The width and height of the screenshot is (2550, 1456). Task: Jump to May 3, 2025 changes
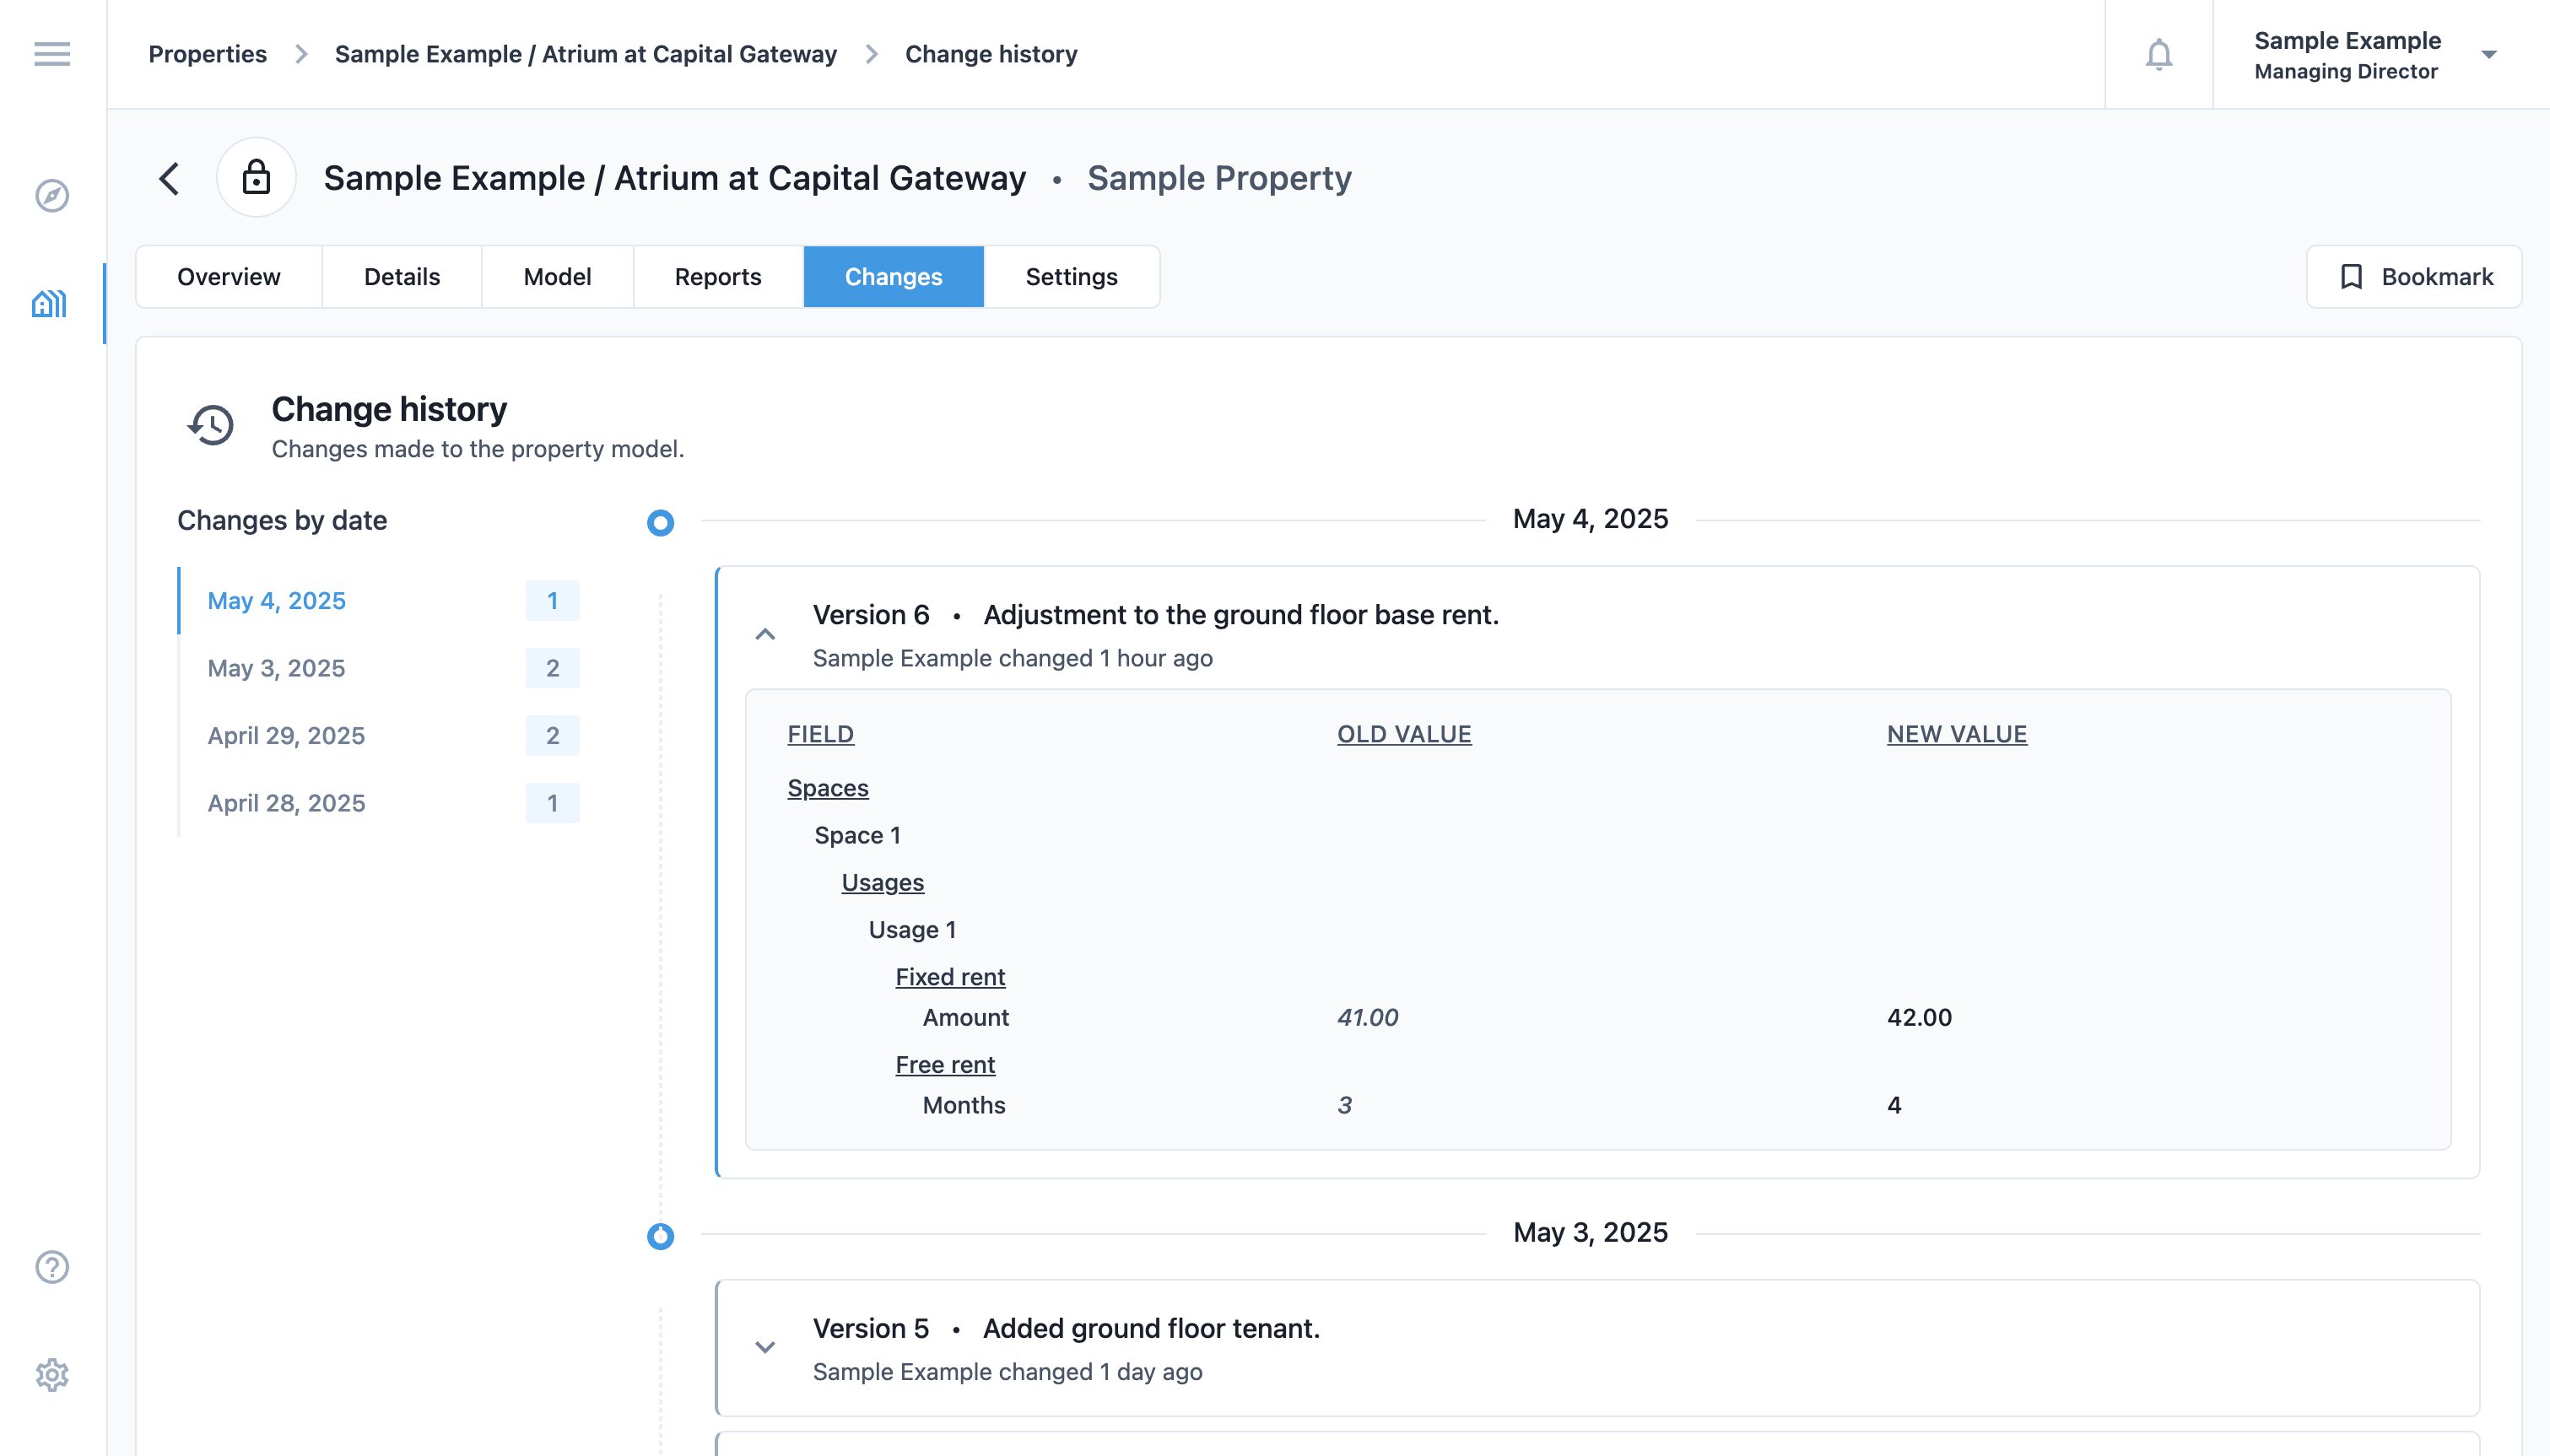[379, 668]
